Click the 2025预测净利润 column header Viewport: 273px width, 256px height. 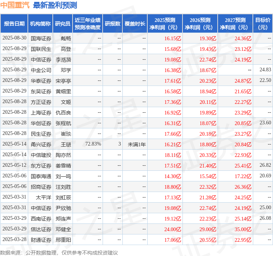click(x=165, y=24)
